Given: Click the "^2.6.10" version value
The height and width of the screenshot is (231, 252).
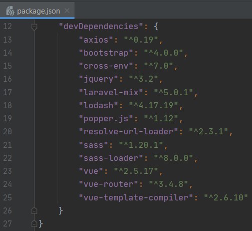Looking at the screenshot, I should pos(226,197).
